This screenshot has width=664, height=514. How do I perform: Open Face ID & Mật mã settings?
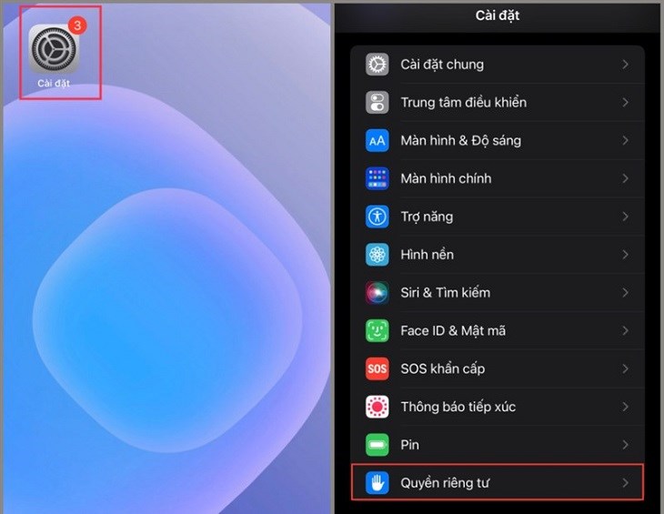click(498, 330)
